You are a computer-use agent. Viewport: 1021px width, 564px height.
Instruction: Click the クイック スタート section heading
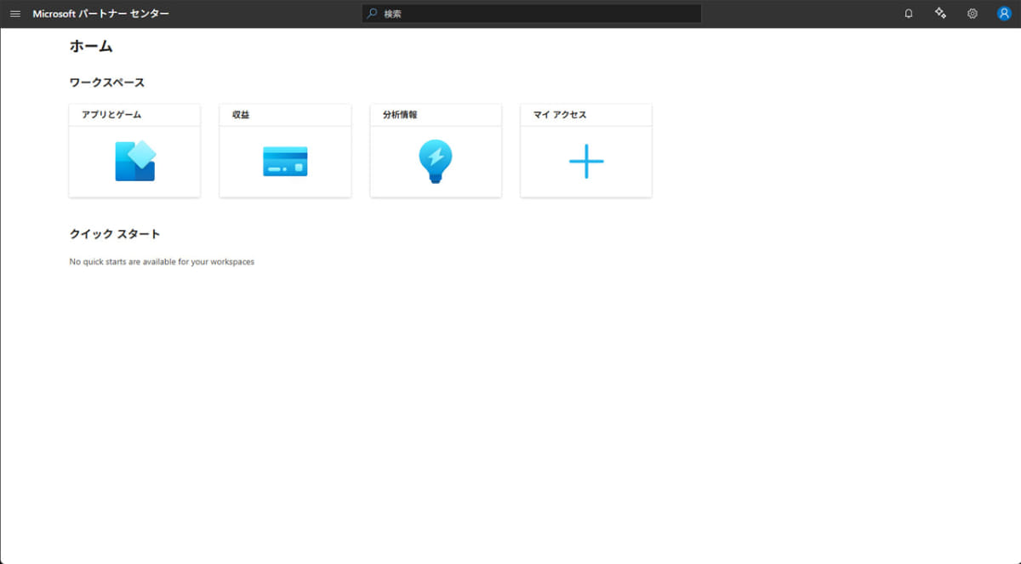pyautogui.click(x=115, y=234)
